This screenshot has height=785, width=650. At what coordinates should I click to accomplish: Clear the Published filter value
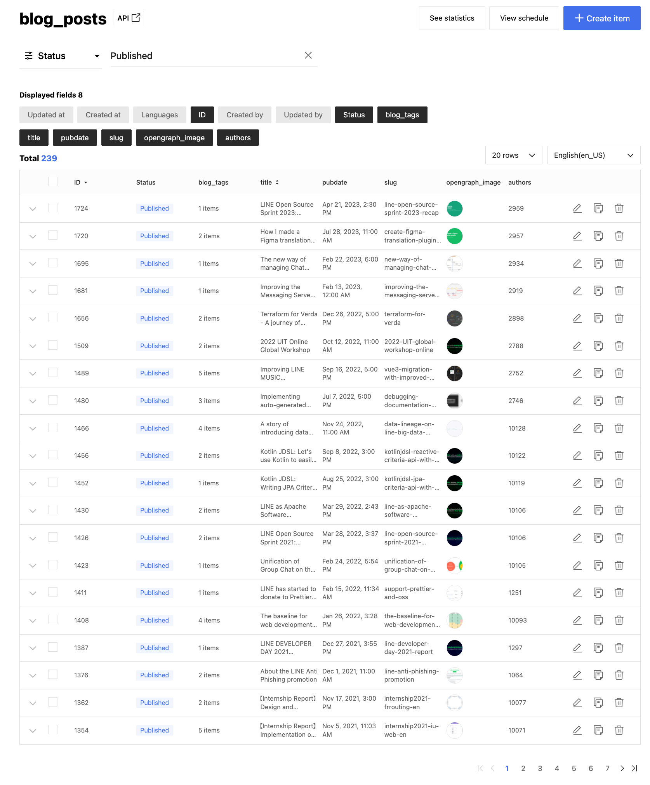click(308, 55)
